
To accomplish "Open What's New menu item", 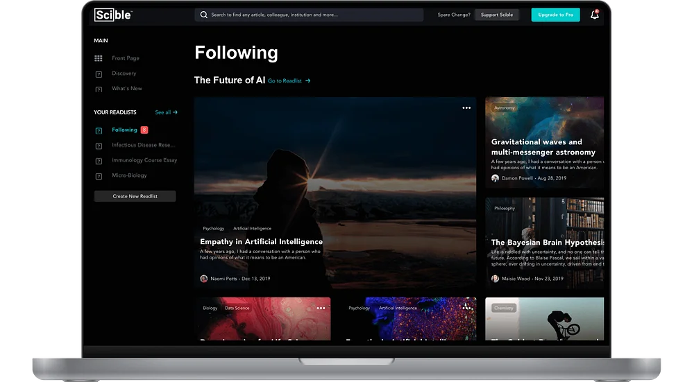I will click(126, 89).
